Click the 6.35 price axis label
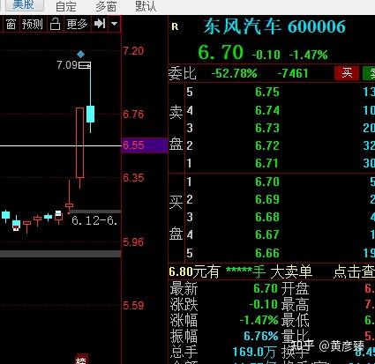 pos(133,178)
